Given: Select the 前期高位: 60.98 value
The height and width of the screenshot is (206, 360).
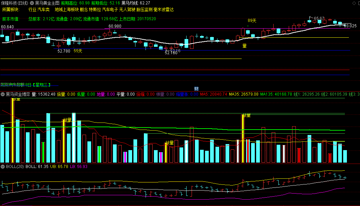Looking at the screenshot, I should 75,3.
